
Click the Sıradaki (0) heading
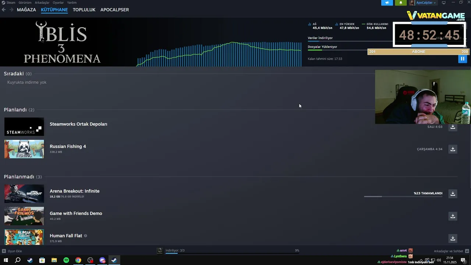(x=18, y=74)
